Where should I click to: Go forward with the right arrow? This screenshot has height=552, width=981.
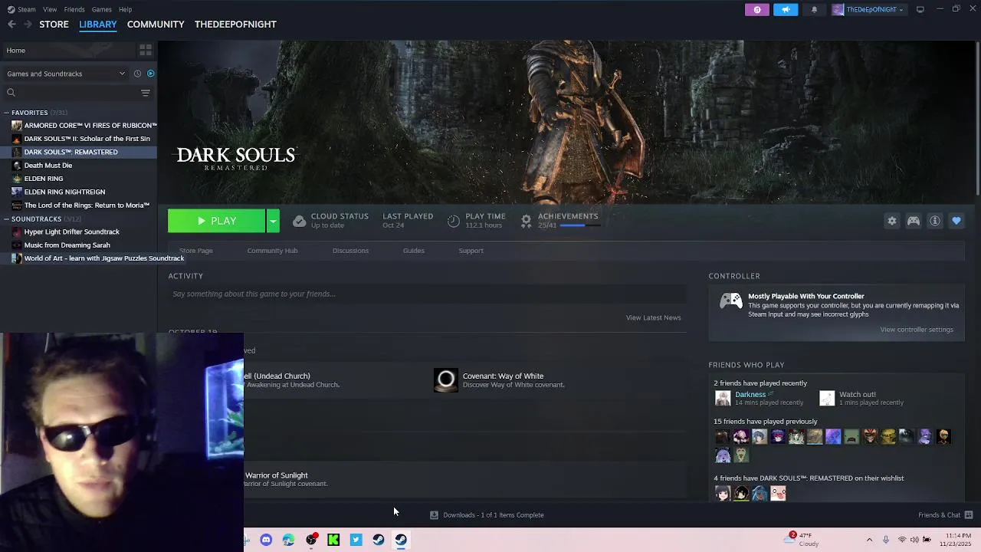pos(28,25)
